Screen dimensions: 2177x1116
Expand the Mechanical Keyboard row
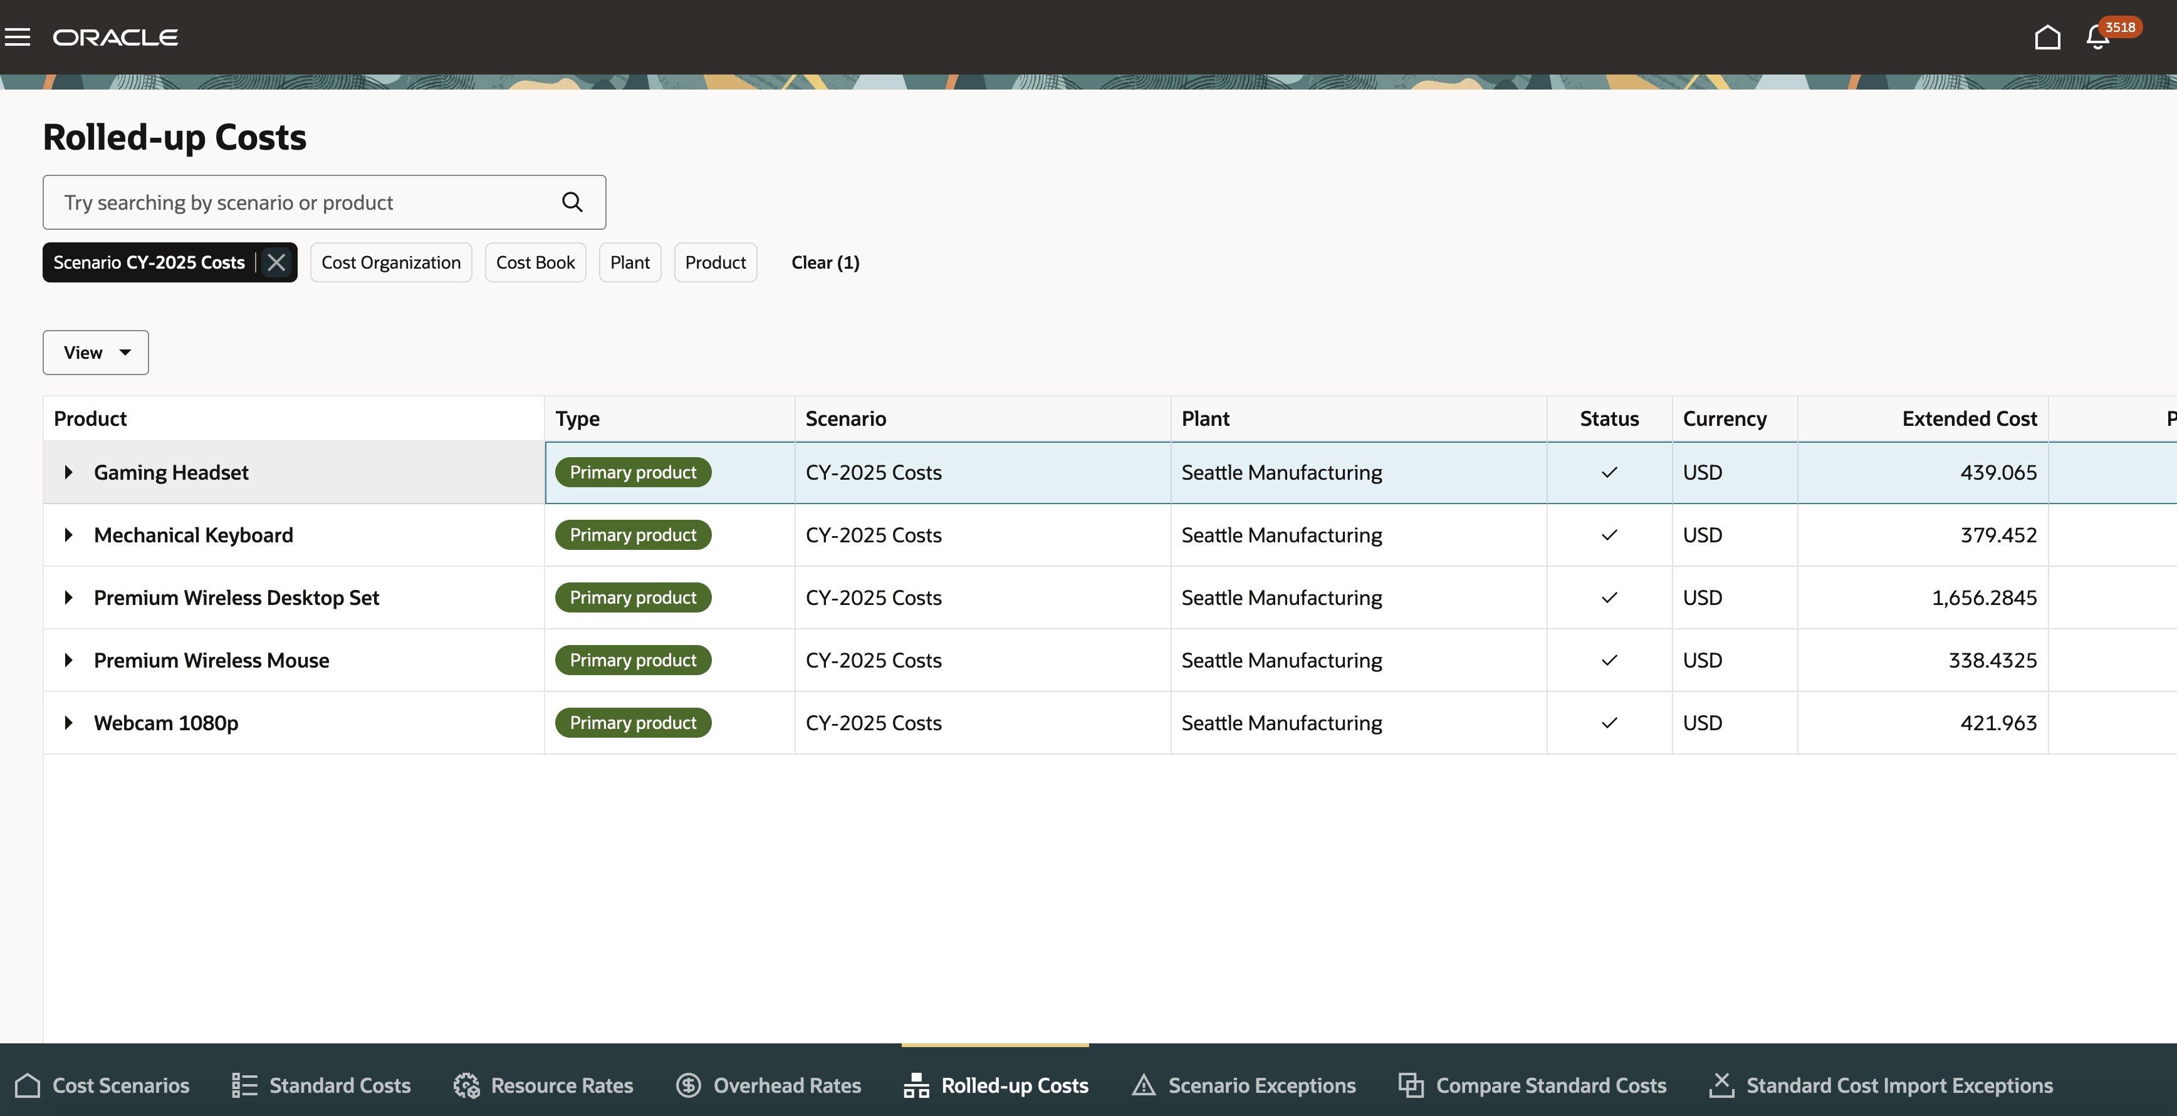tap(68, 535)
